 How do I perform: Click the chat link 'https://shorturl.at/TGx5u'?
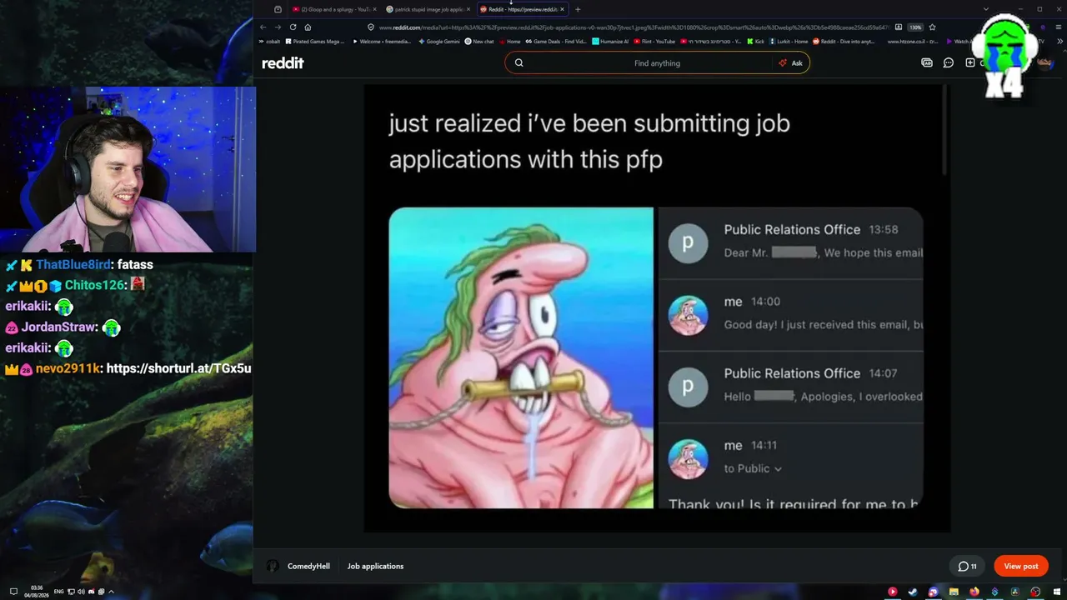coord(178,368)
